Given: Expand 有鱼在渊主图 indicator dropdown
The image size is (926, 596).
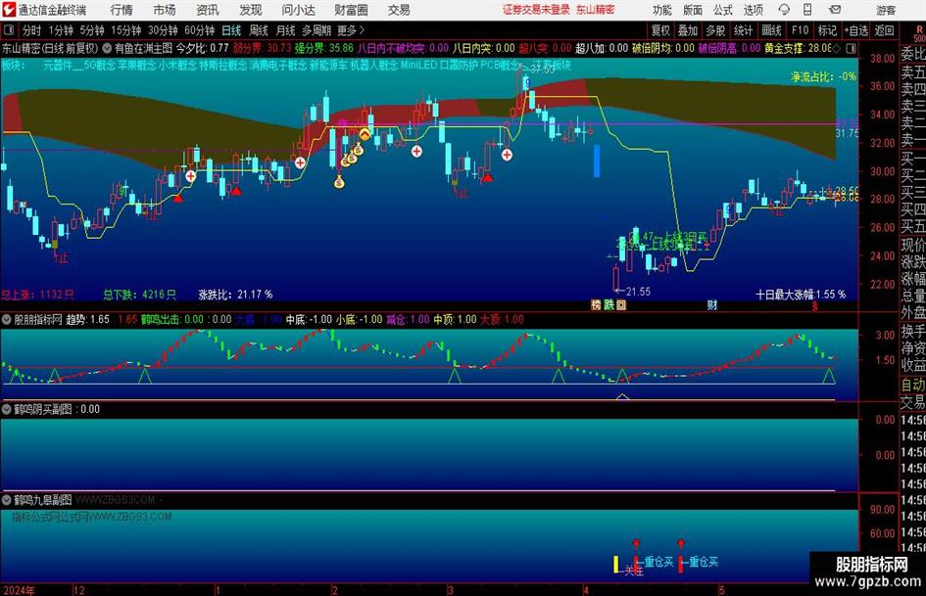Looking at the screenshot, I should (x=107, y=48).
